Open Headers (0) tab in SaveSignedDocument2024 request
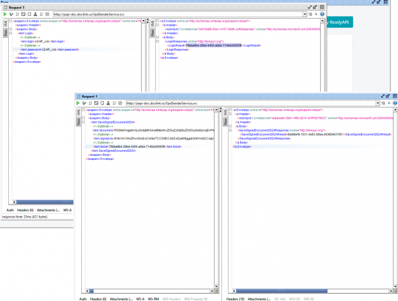The width and height of the screenshot is (398, 301). [98, 299]
